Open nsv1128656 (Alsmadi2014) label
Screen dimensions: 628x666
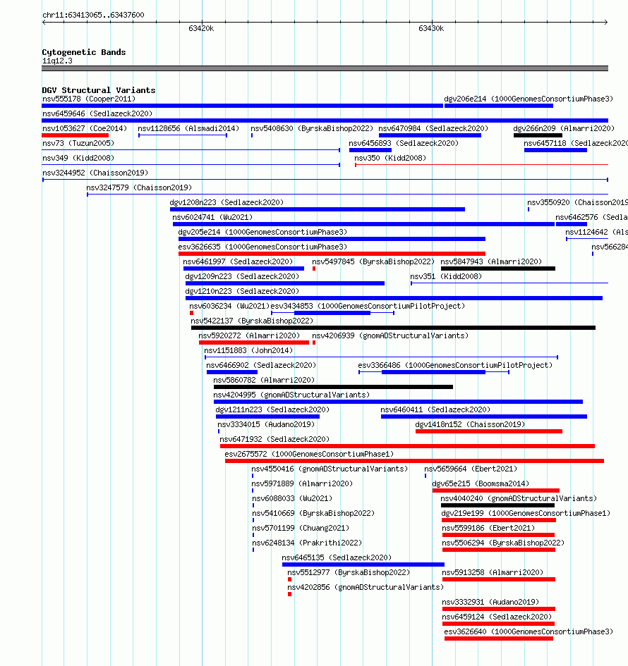pos(188,129)
